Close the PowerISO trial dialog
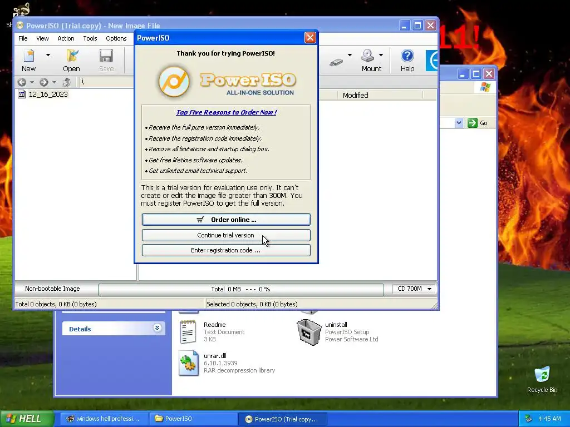The width and height of the screenshot is (570, 427). [310, 38]
